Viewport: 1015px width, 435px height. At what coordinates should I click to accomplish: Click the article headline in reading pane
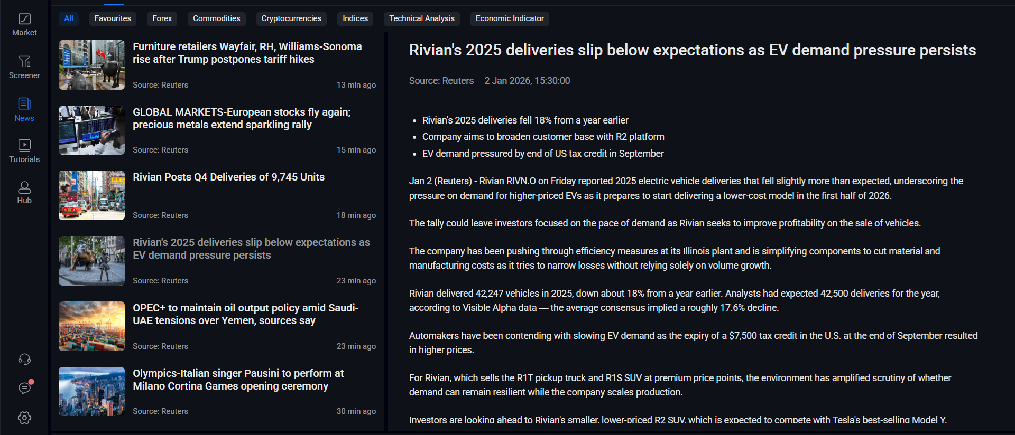693,50
